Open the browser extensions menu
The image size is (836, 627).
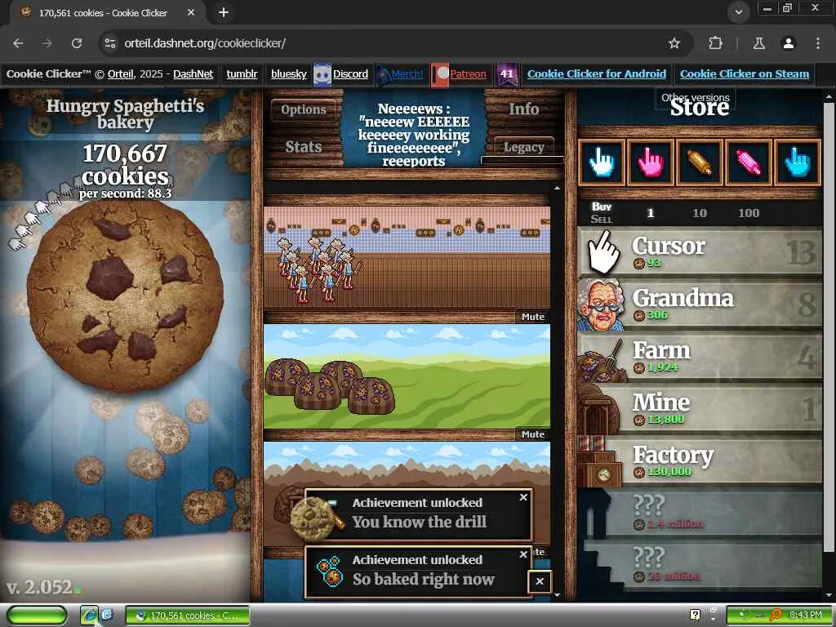coord(715,43)
